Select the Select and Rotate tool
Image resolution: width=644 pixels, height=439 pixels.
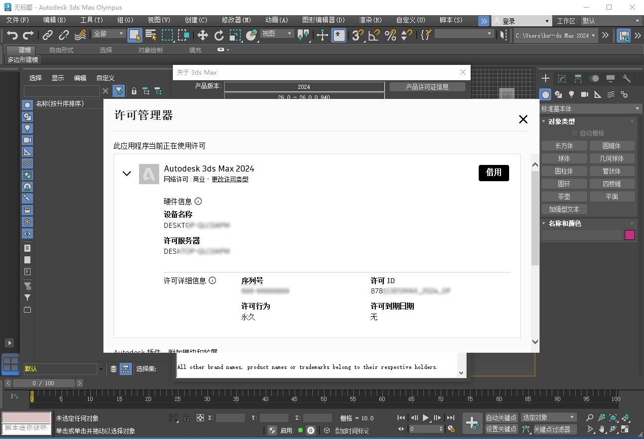click(219, 35)
